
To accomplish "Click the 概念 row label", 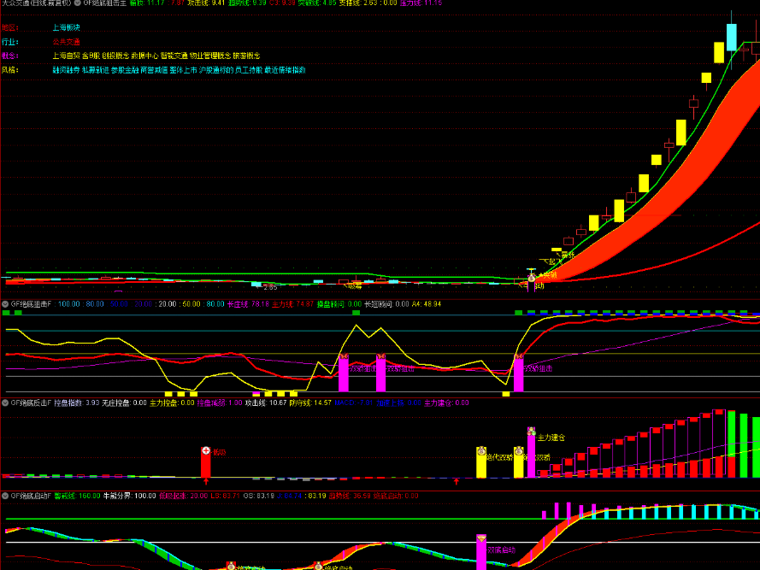I will (x=10, y=56).
